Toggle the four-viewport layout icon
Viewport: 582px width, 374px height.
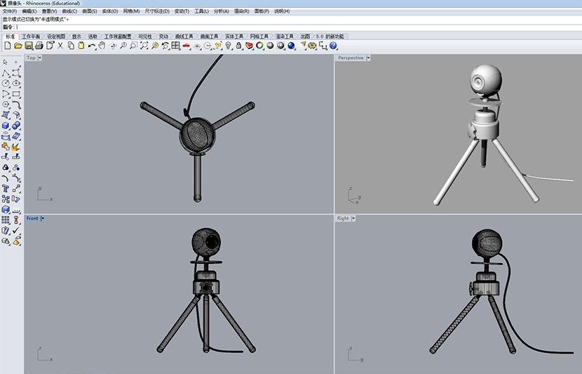point(175,46)
